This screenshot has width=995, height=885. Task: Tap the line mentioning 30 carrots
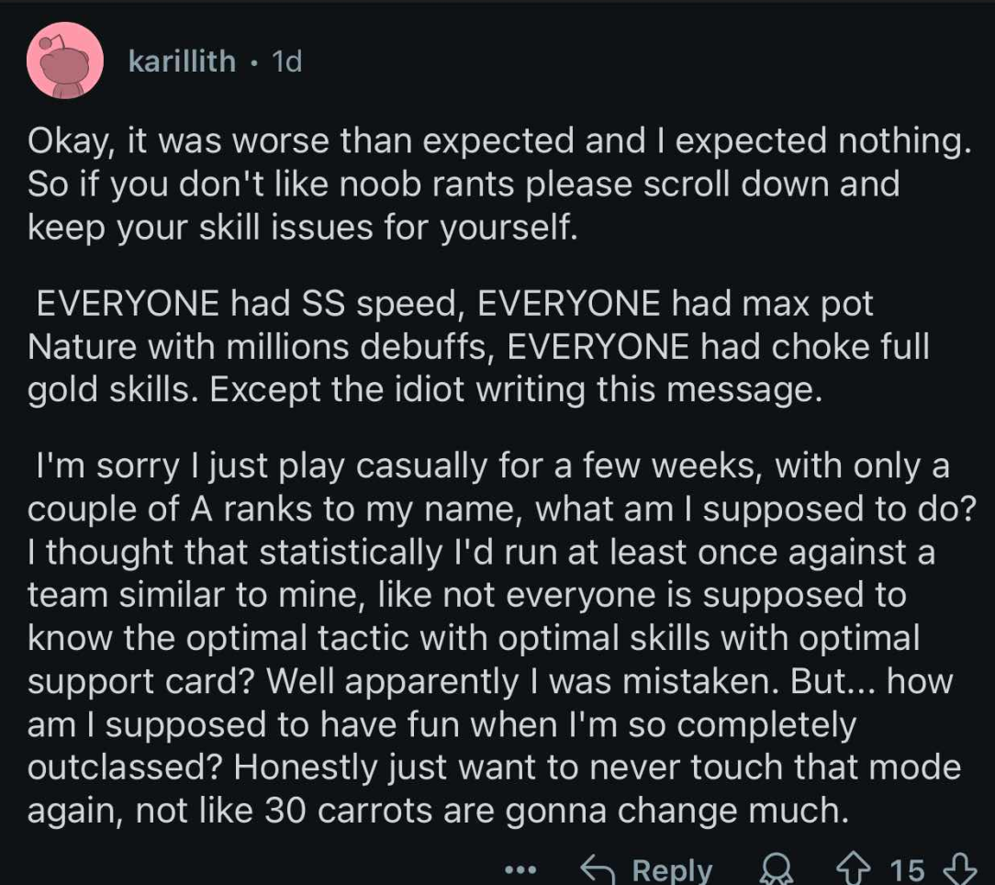(x=438, y=811)
